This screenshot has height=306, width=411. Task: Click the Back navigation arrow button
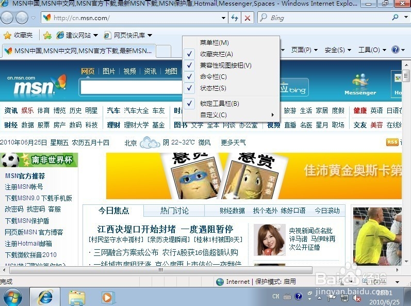7,18
